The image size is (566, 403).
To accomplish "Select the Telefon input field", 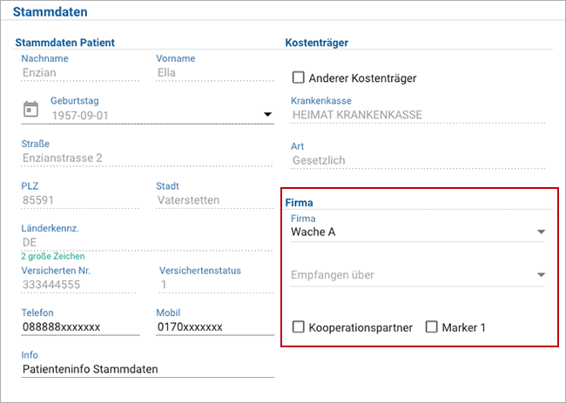I will tap(80, 327).
